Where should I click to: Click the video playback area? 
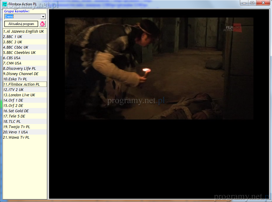tap(159, 68)
